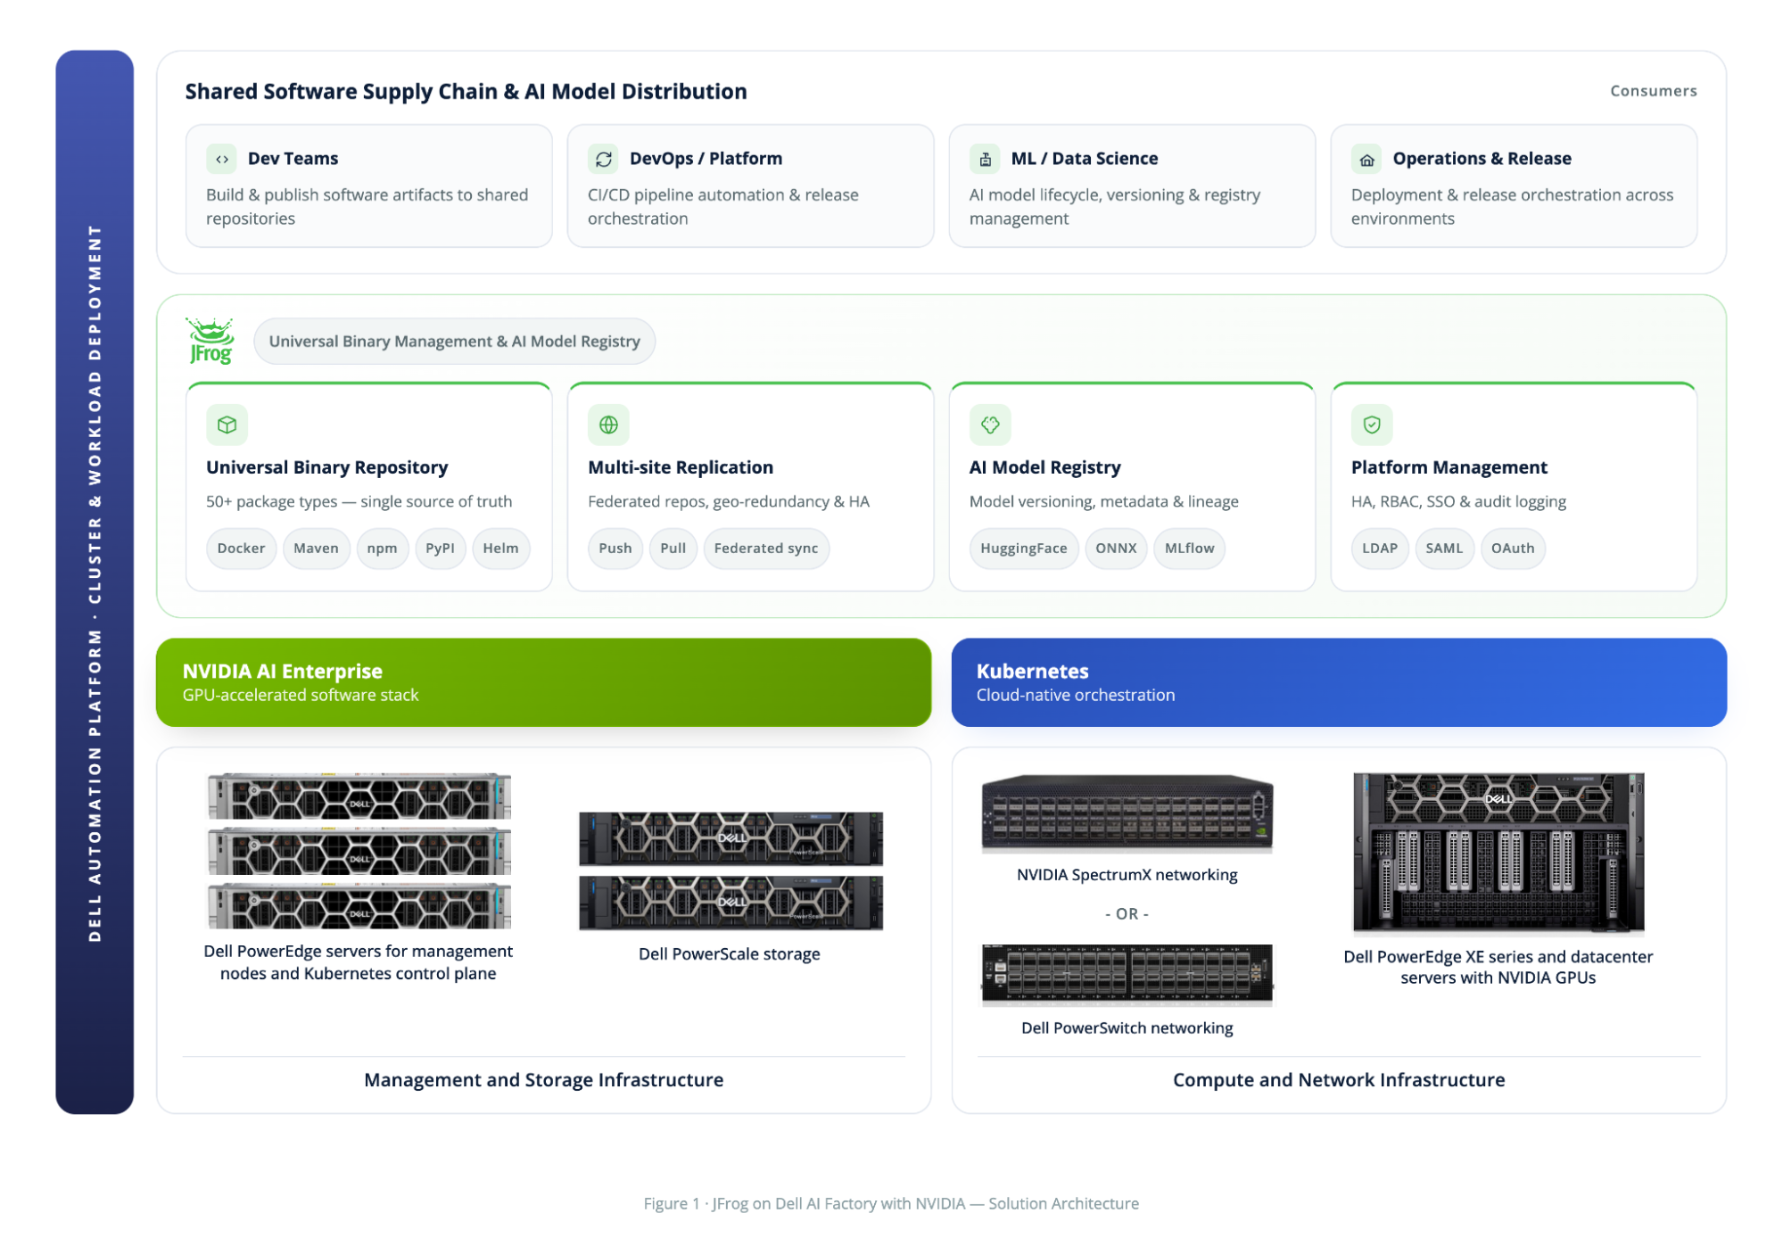Viewport: 1783px width, 1254px height.
Task: Click 'Model versioning, metadata & lineage' text
Action: coord(1103,502)
